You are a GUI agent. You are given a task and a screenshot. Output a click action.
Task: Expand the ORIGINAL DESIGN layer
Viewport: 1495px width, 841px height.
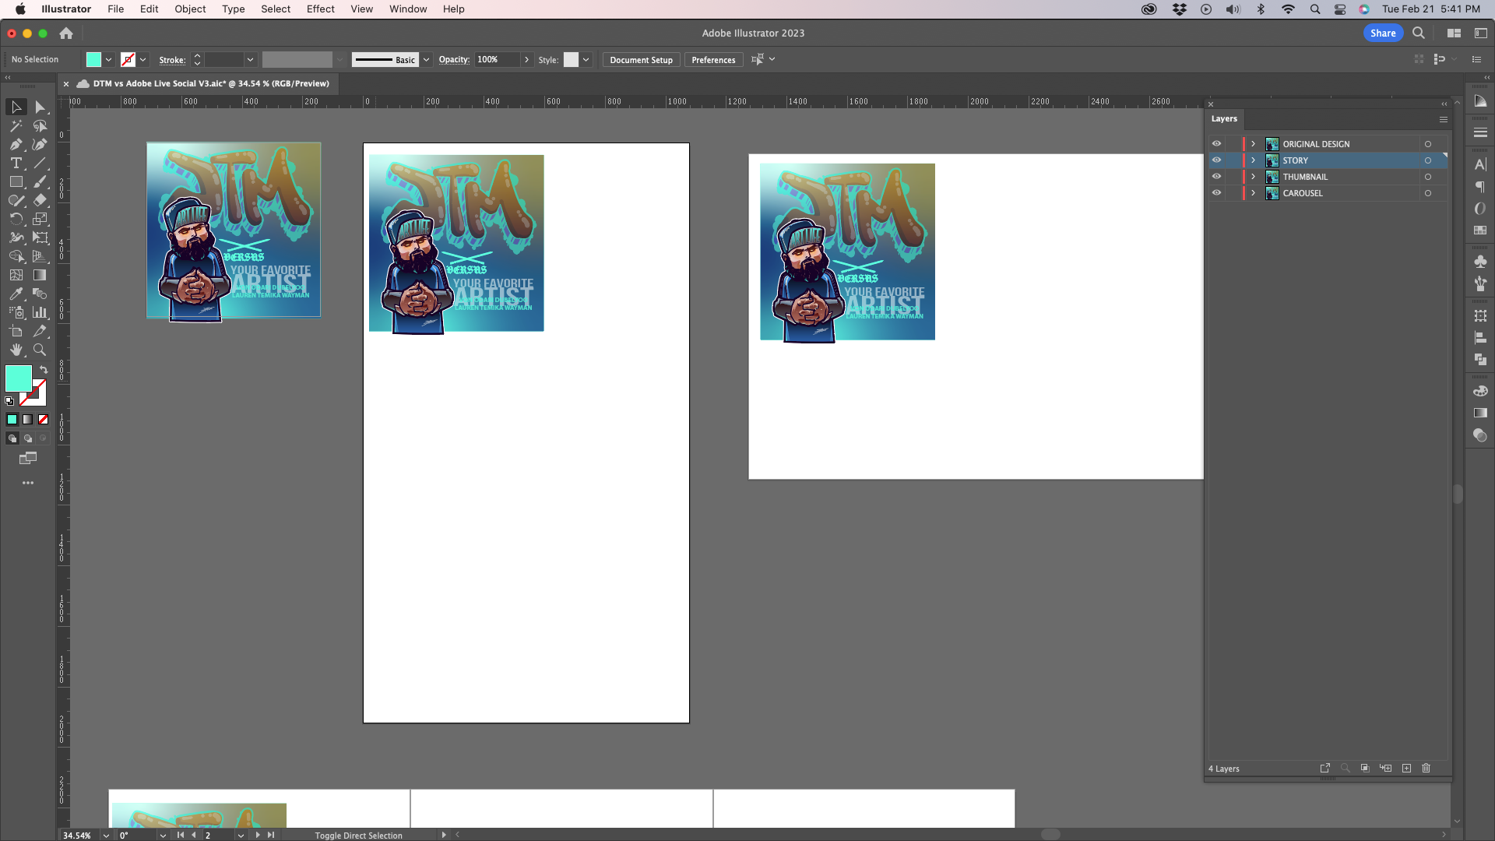1253,144
